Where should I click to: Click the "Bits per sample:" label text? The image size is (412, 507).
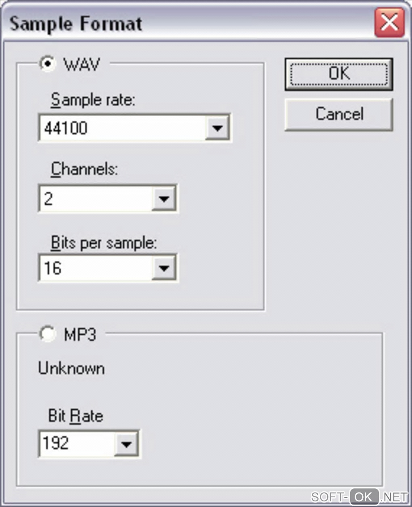[103, 243]
